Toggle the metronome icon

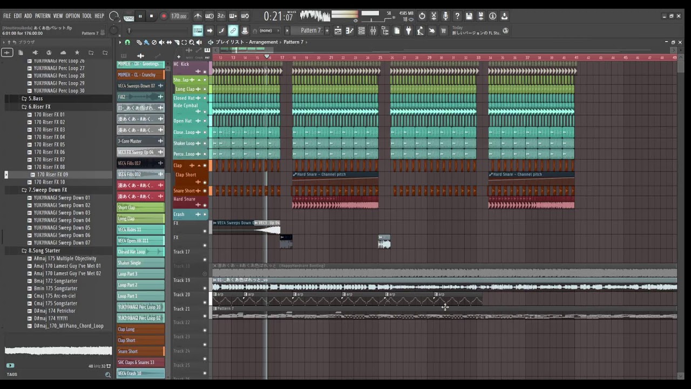click(x=198, y=16)
